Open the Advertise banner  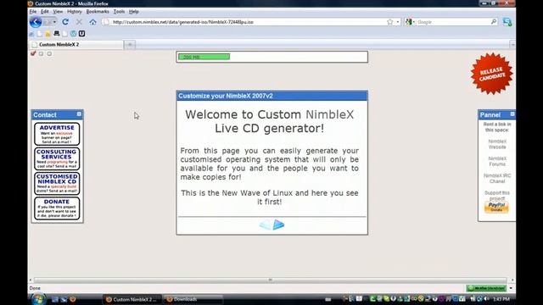click(57, 134)
